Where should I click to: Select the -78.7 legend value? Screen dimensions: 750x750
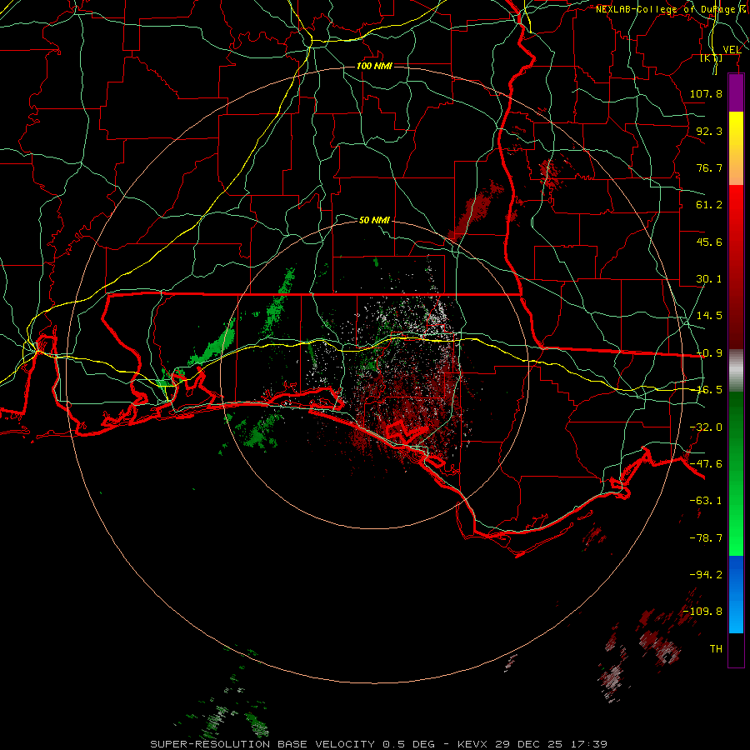tap(706, 538)
